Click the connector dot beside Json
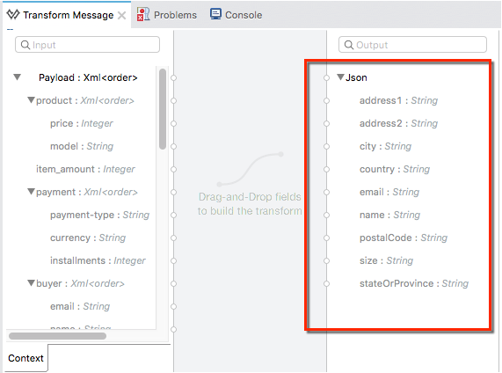This screenshot has width=502, height=373. [x=326, y=77]
